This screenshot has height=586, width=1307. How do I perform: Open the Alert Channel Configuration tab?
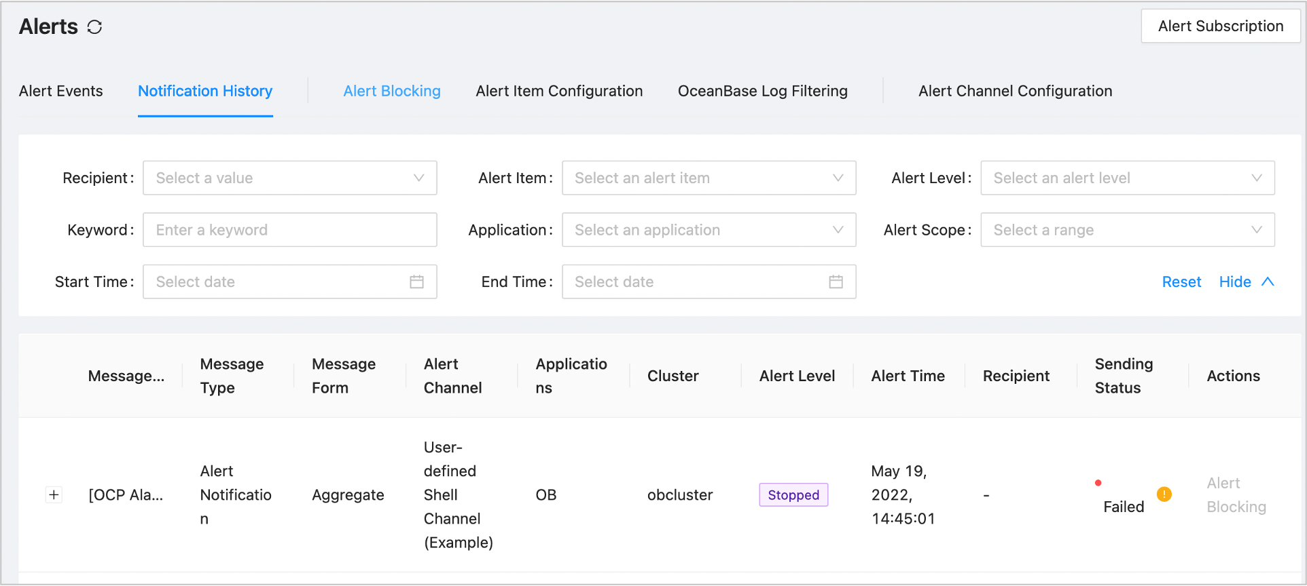[1015, 92]
